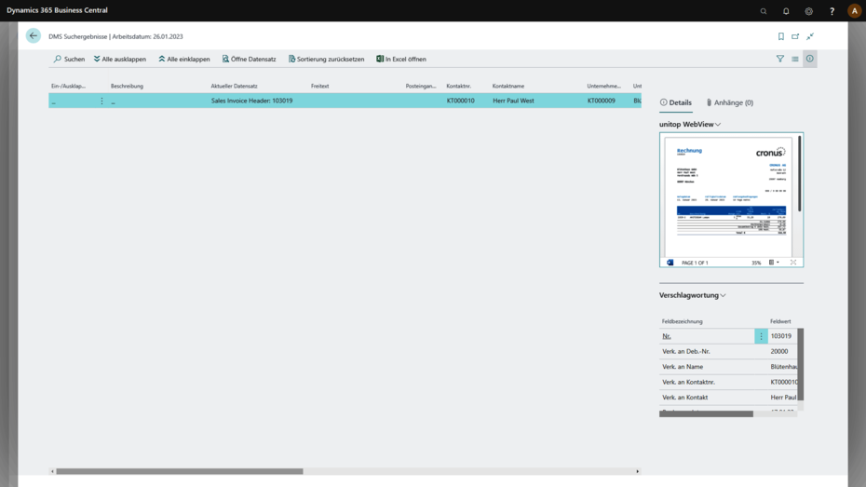Switch to the Anhänge (0) tab
This screenshot has height=487, width=866.
point(730,102)
